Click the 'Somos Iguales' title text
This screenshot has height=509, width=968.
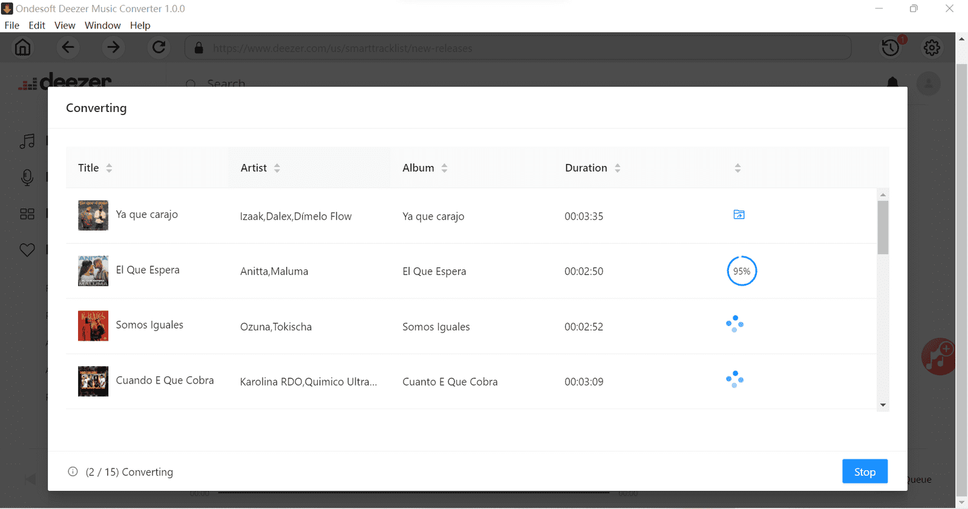tap(149, 325)
